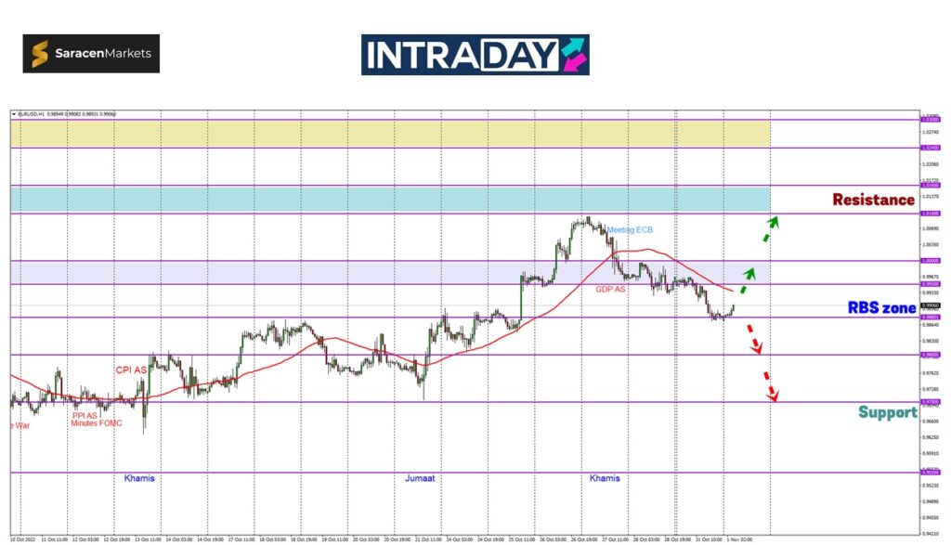Click the current price tag on price axis
Screen dimensions: 951x545
(930, 305)
